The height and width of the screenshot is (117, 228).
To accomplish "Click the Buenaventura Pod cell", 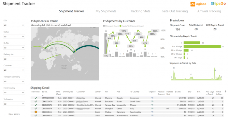I will click(122, 115).
